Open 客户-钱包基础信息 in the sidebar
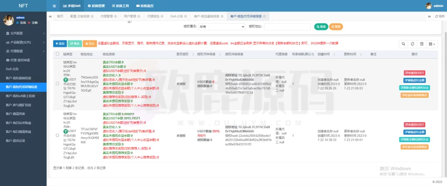 (x=23, y=78)
